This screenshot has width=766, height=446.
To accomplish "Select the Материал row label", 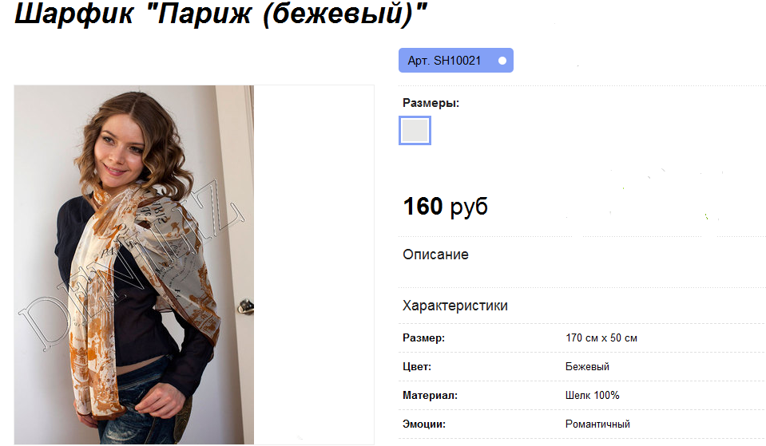I will tap(430, 395).
